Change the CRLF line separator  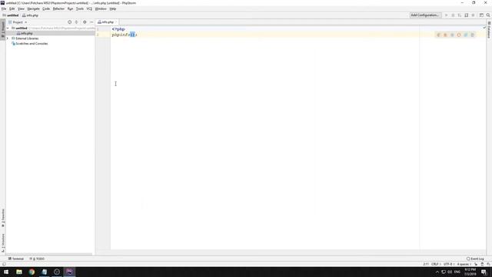point(436,264)
